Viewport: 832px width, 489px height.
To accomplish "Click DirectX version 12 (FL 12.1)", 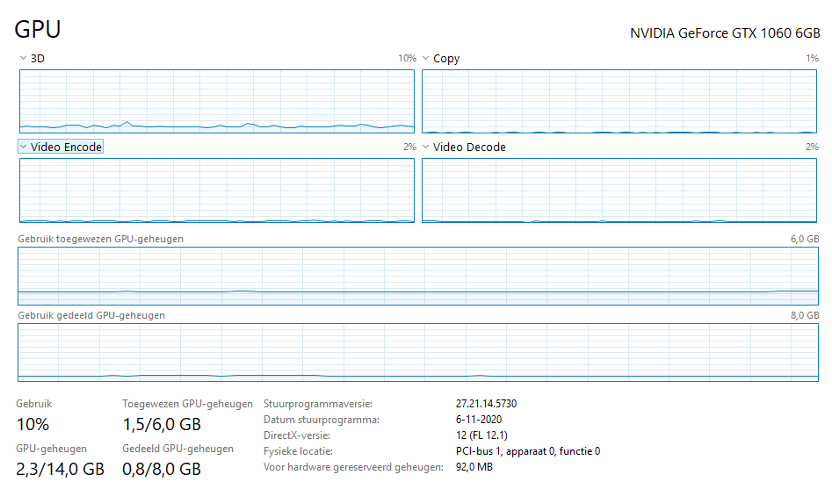I will click(x=481, y=435).
